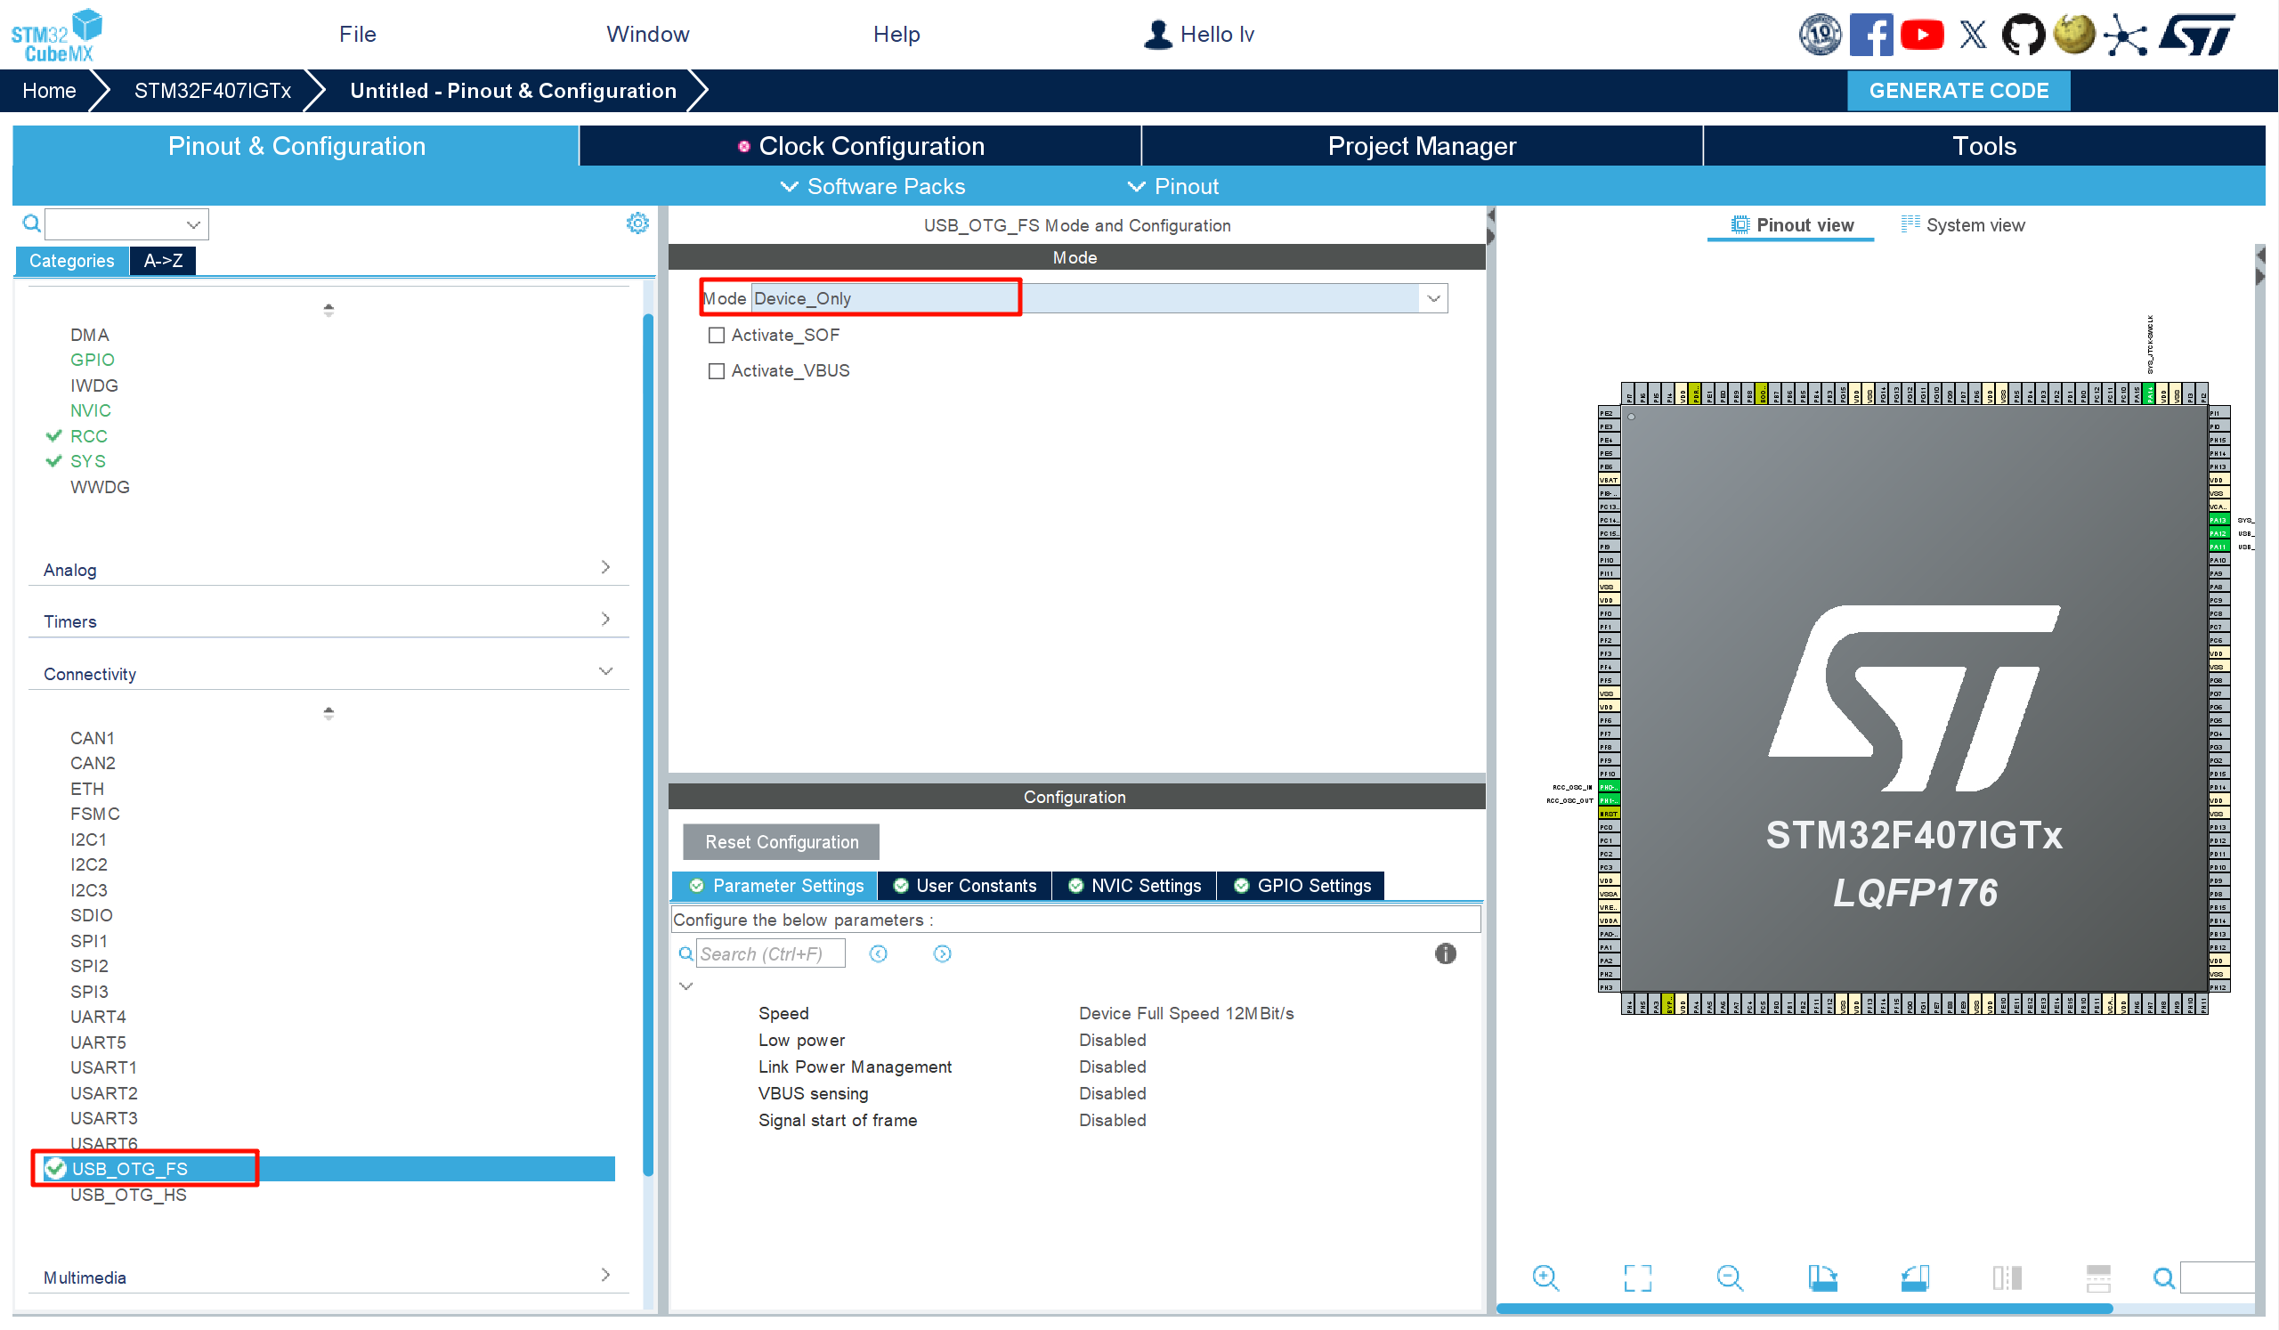Image resolution: width=2279 pixels, height=1330 pixels.
Task: Click the ST community network icon
Action: point(2125,36)
